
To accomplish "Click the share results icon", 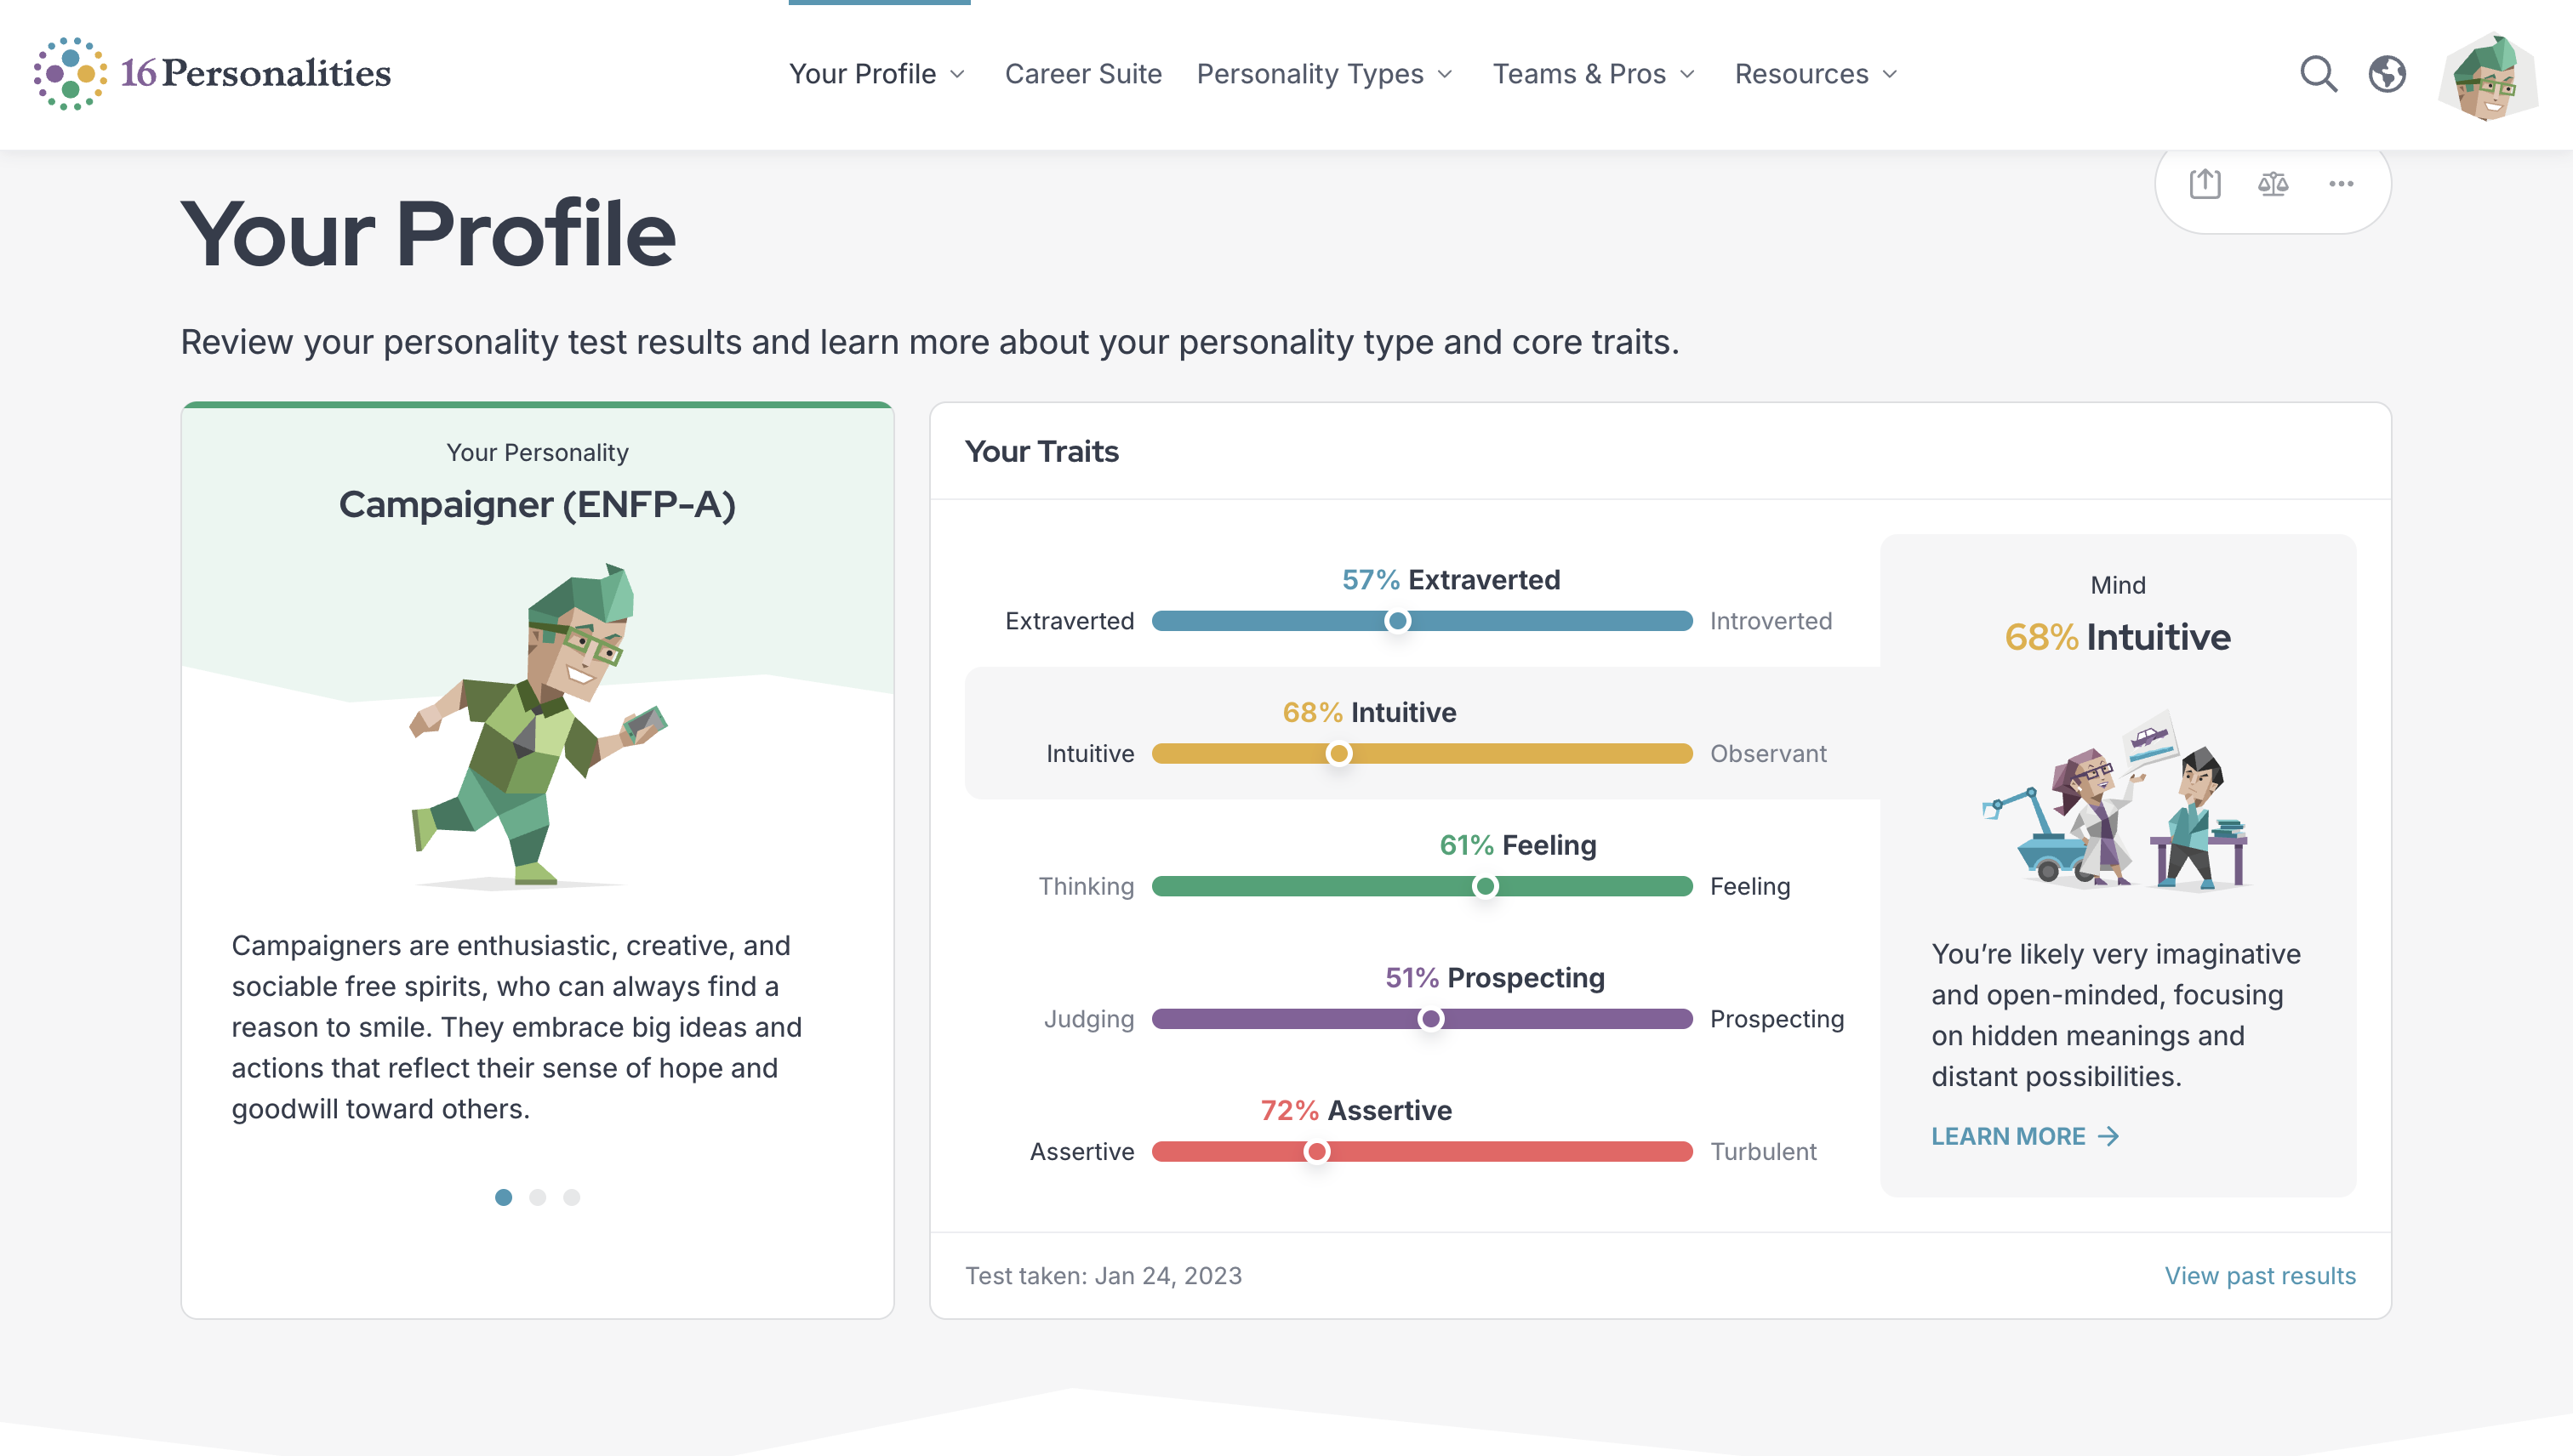I will [x=2205, y=184].
